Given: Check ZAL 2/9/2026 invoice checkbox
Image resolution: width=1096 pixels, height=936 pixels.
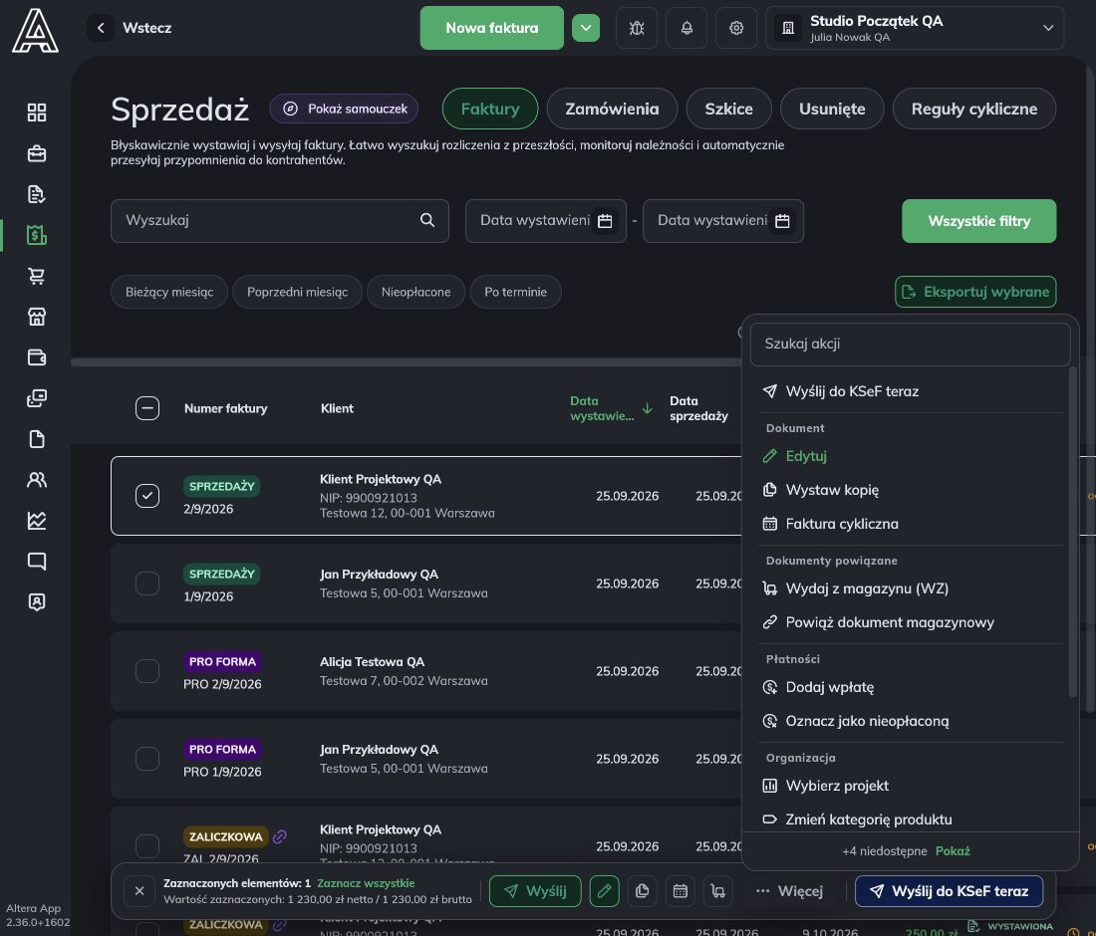Looking at the screenshot, I should pyautogui.click(x=146, y=846).
